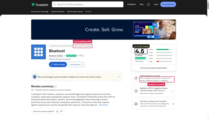This screenshot has width=209, height=119.
Task: Click the shield star integrity icon
Action: tap(35, 77)
